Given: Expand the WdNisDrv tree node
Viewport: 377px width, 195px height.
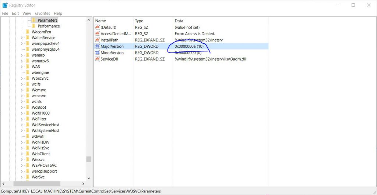Looking at the screenshot, I should [21, 142].
